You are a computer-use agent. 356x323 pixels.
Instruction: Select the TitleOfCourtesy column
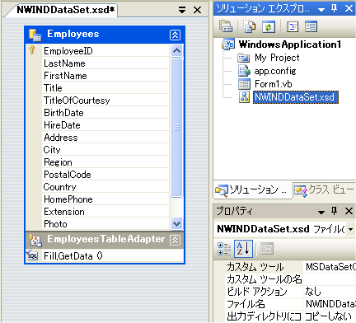click(105, 101)
